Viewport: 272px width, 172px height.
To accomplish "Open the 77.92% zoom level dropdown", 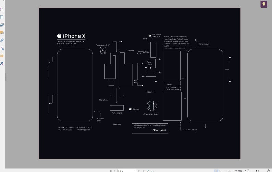I will (x=246, y=171).
